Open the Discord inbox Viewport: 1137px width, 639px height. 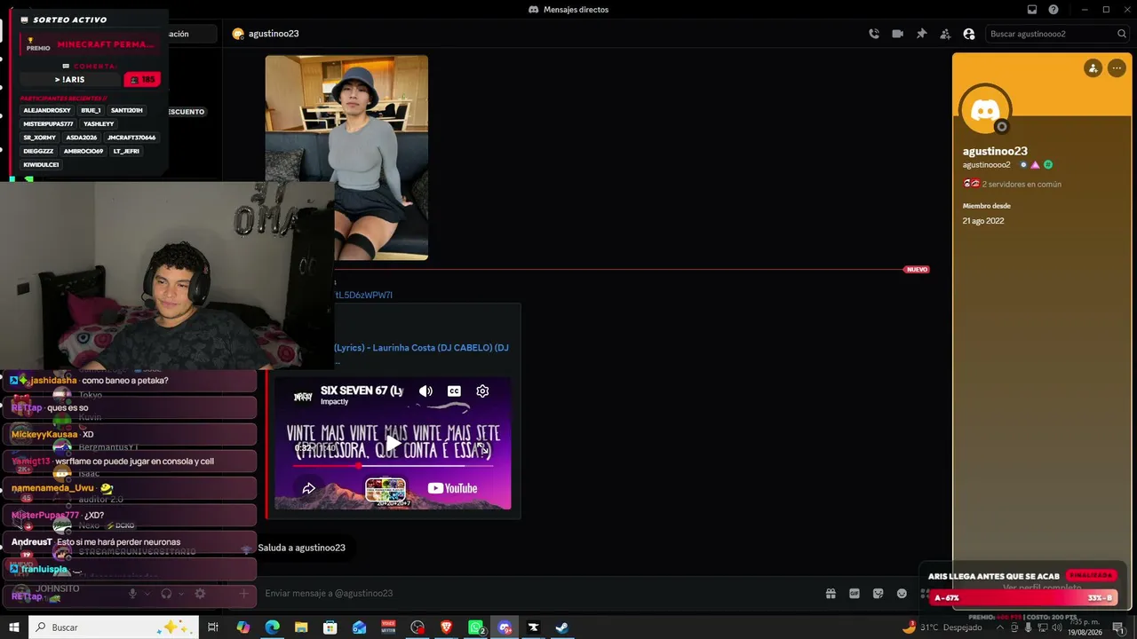1031,10
